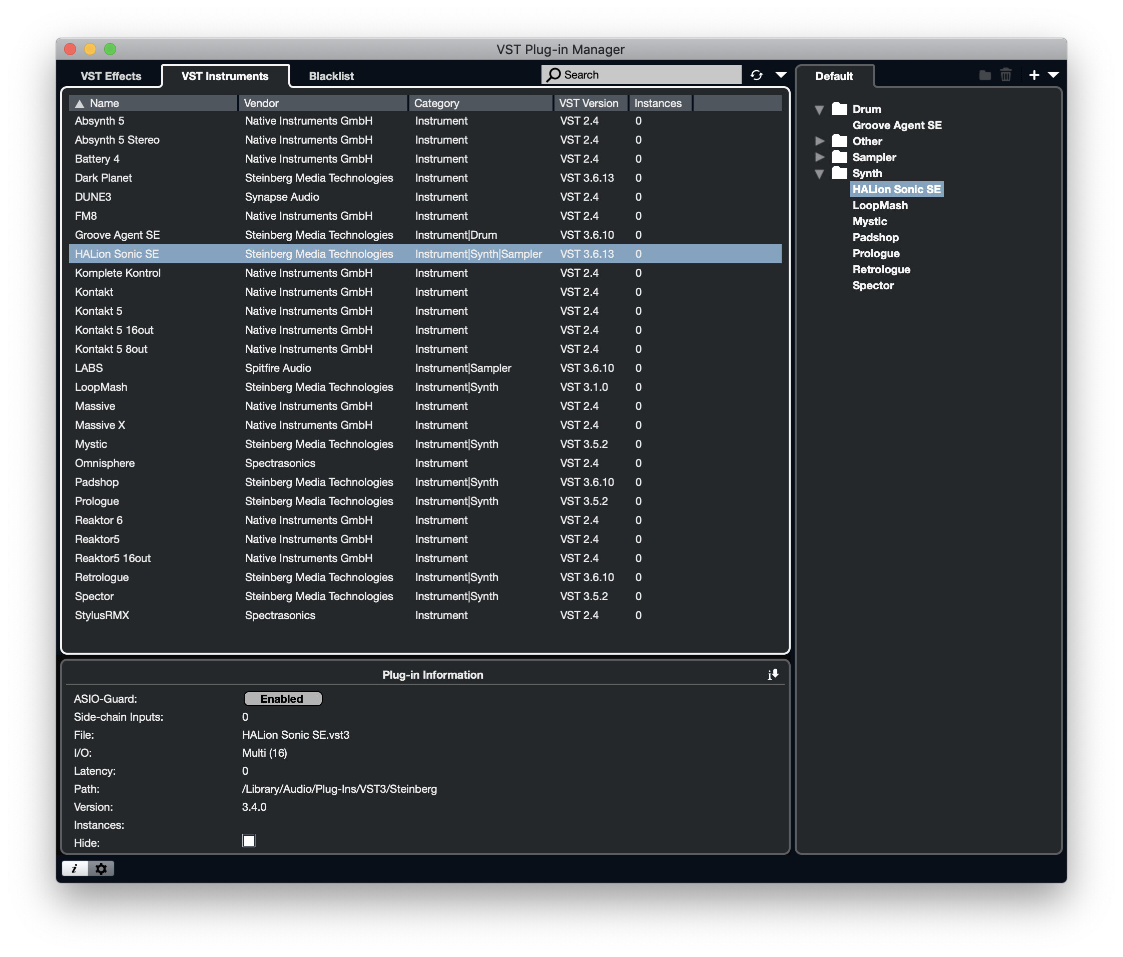Sort by the VST Version column header
Screen dimensions: 1123x957
pos(591,103)
